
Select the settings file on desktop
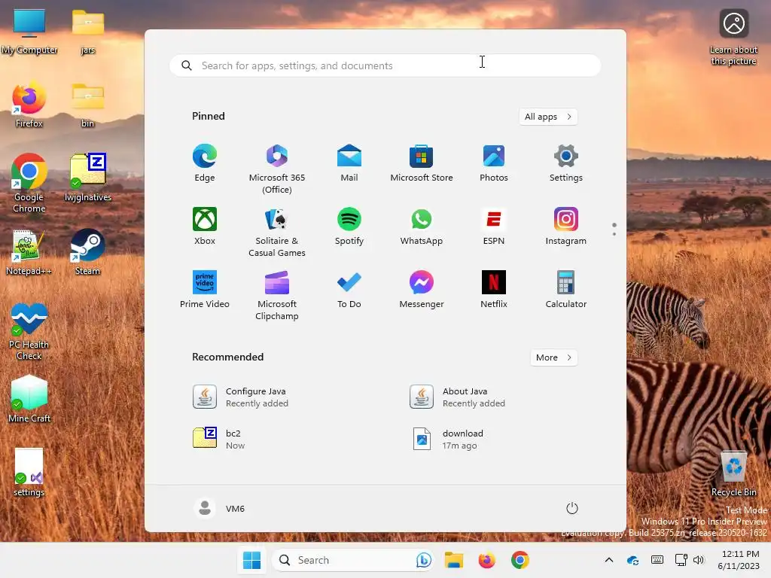(x=29, y=473)
